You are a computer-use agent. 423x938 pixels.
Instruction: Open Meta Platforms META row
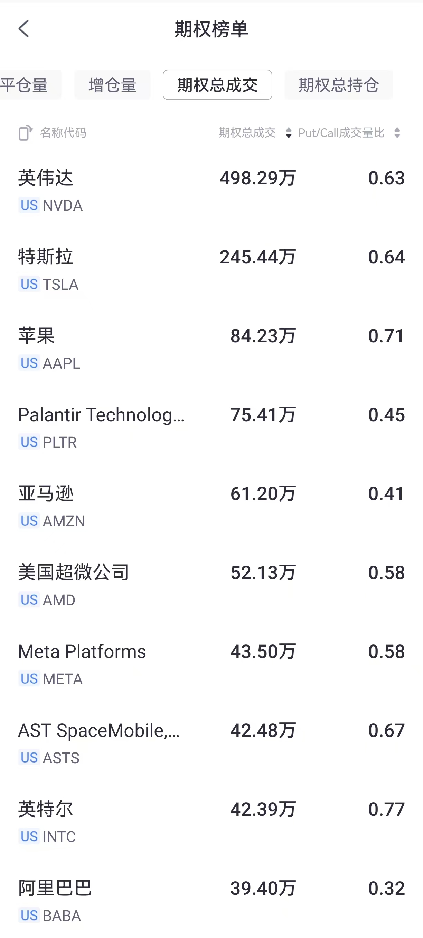click(x=211, y=665)
